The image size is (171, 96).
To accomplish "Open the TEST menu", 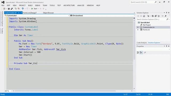I will tap(59, 5).
